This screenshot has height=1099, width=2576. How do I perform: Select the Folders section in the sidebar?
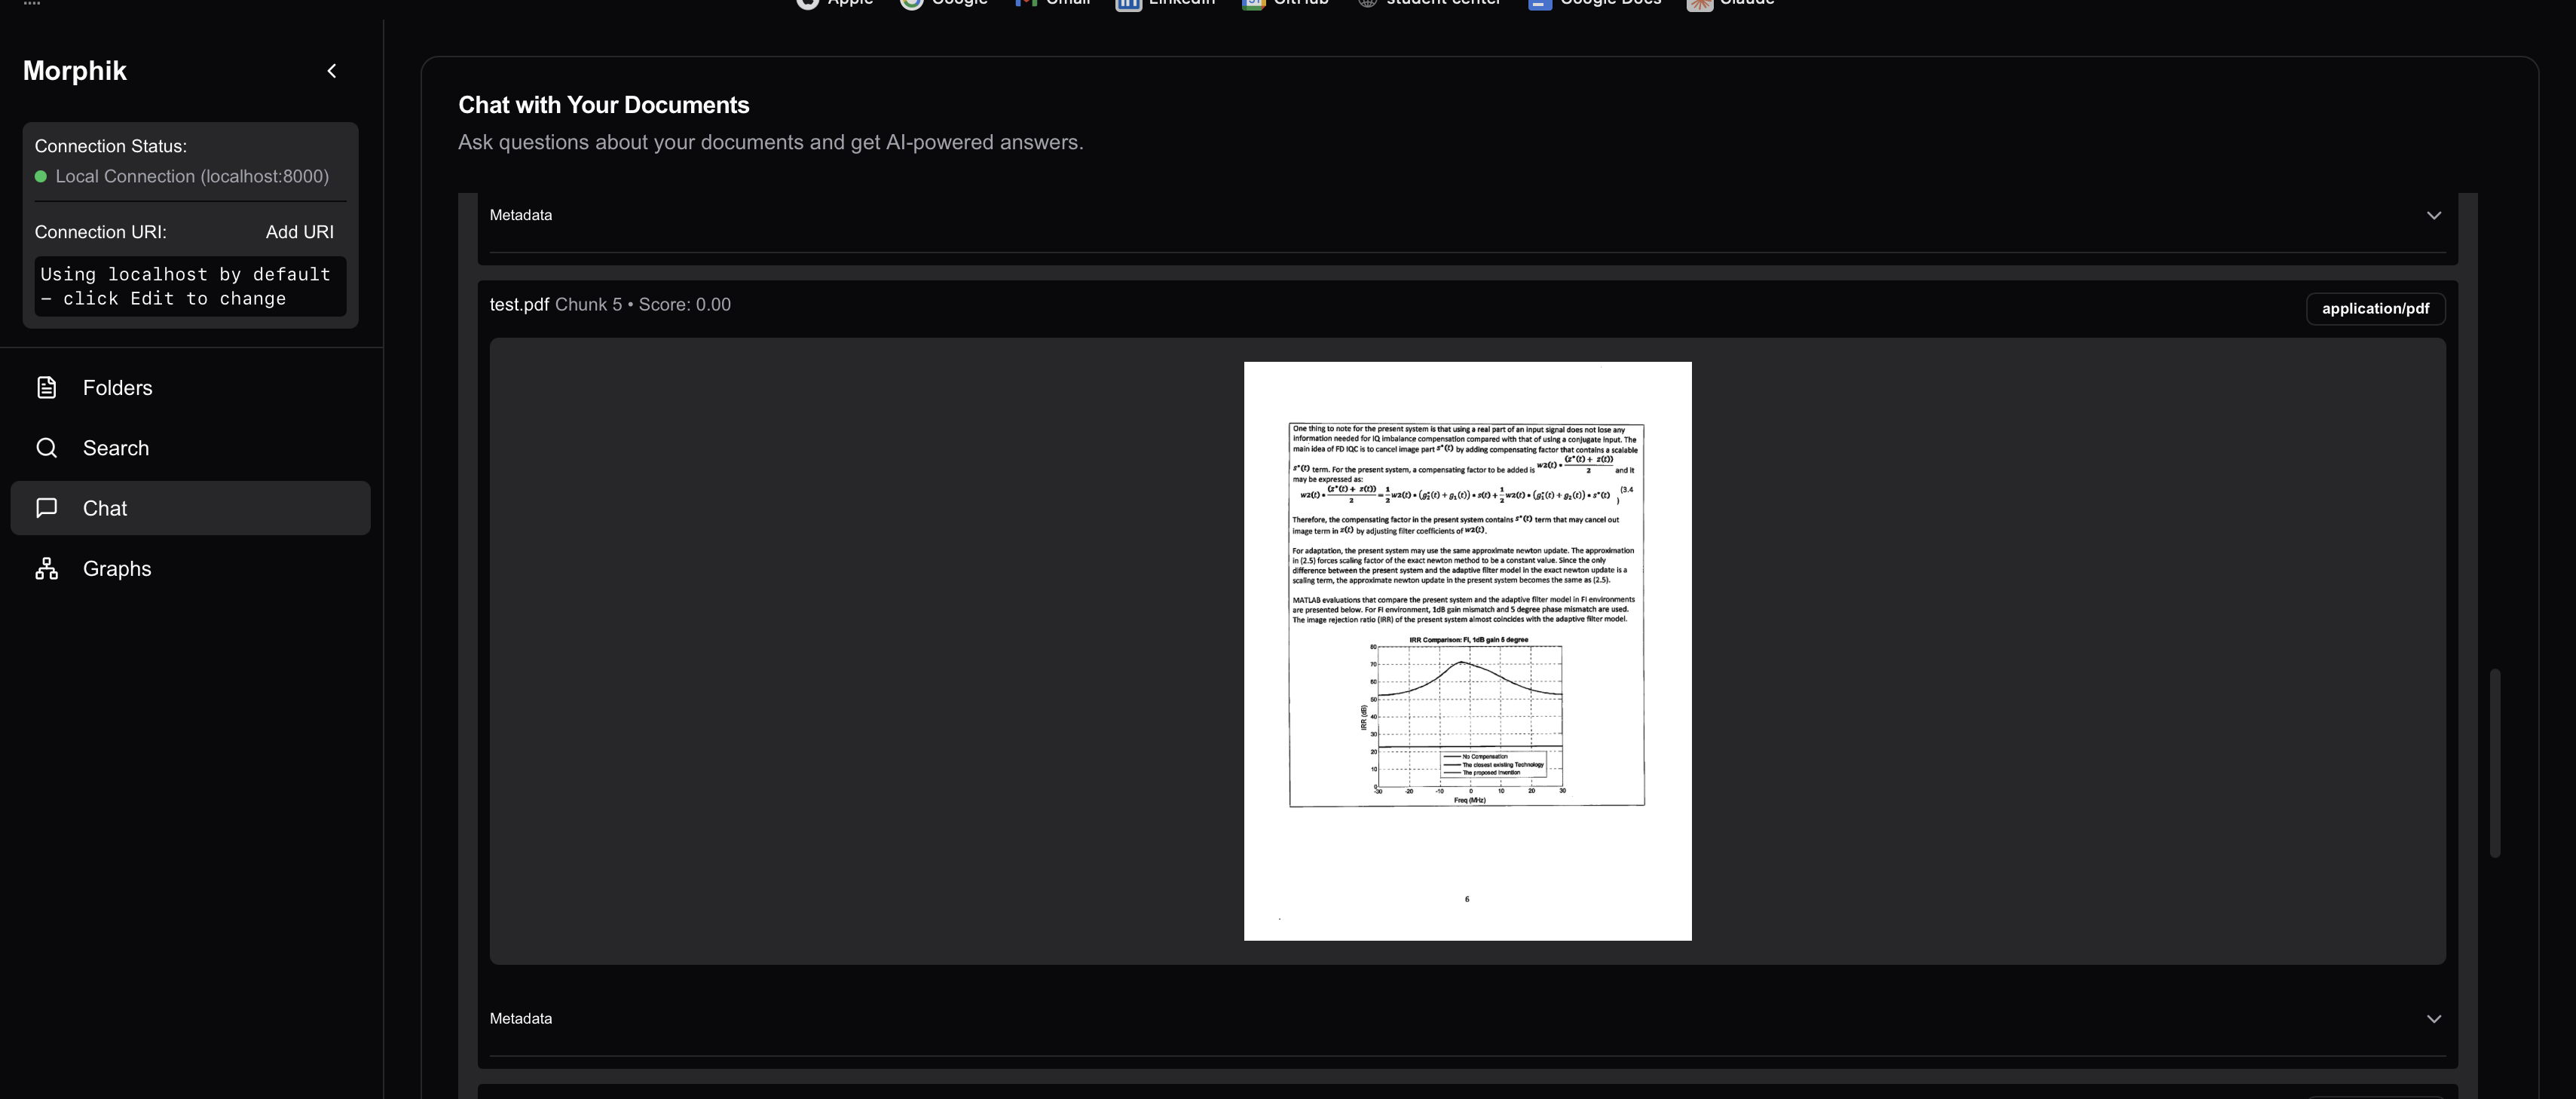click(x=117, y=388)
